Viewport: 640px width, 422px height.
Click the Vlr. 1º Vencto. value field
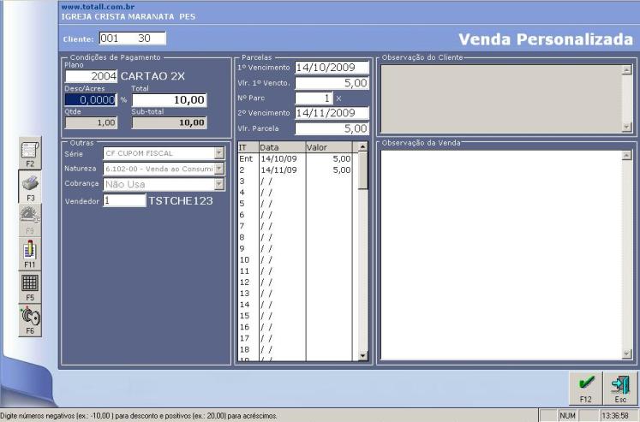point(332,83)
